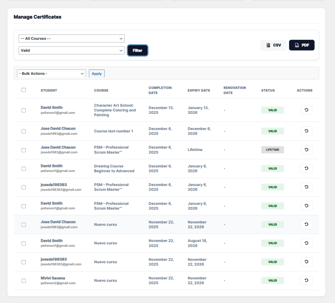Click renew icon on the Lifetime certificate row
Screen dimensions: 335x303
click(306, 150)
